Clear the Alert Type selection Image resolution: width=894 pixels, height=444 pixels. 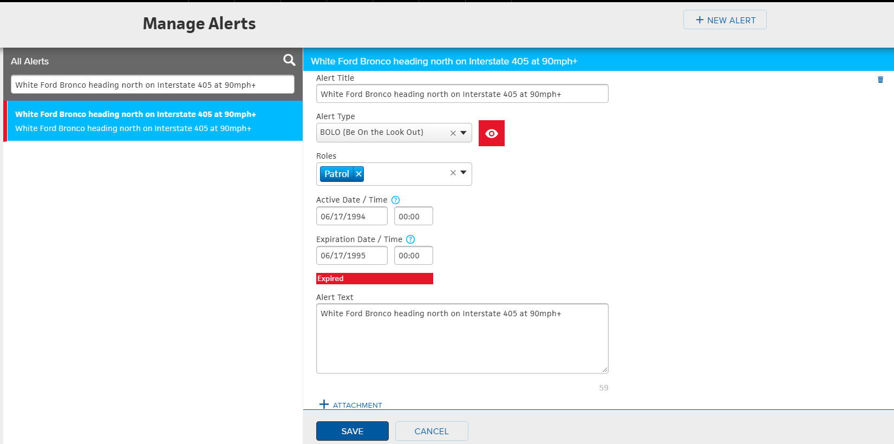[453, 133]
